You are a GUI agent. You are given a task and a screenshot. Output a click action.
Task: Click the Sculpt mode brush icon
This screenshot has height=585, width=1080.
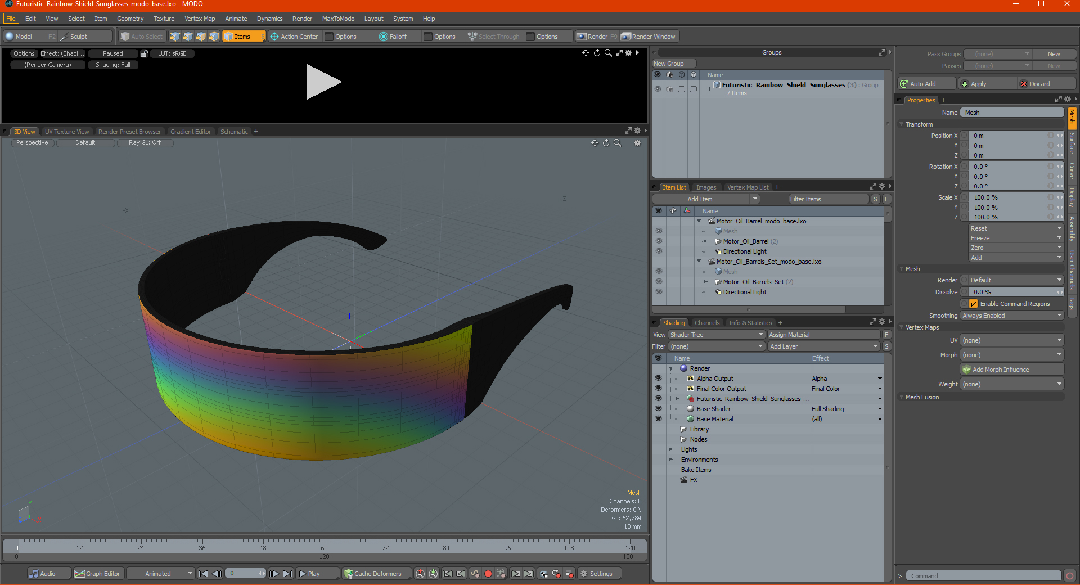pyautogui.click(x=64, y=37)
